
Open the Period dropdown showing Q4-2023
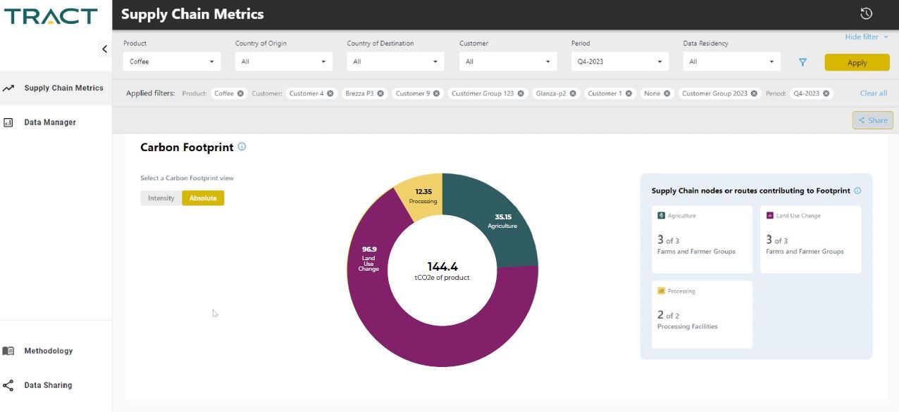click(619, 62)
